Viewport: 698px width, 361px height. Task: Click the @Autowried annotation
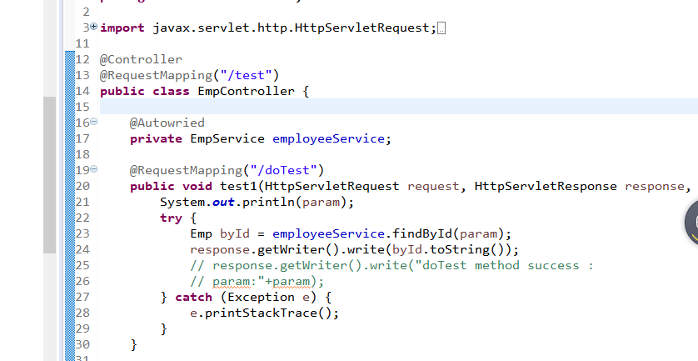click(167, 123)
